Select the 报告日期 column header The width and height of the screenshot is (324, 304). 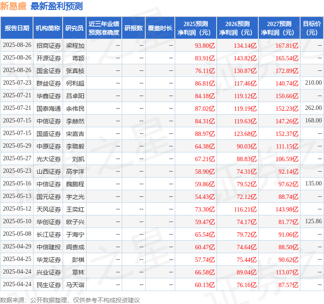point(17,28)
